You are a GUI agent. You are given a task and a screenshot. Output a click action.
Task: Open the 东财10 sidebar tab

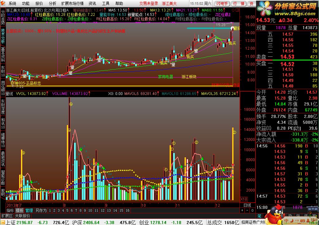pyautogui.click(x=3, y=71)
